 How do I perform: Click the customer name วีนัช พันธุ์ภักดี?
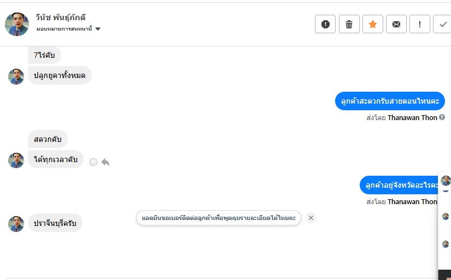[60, 17]
